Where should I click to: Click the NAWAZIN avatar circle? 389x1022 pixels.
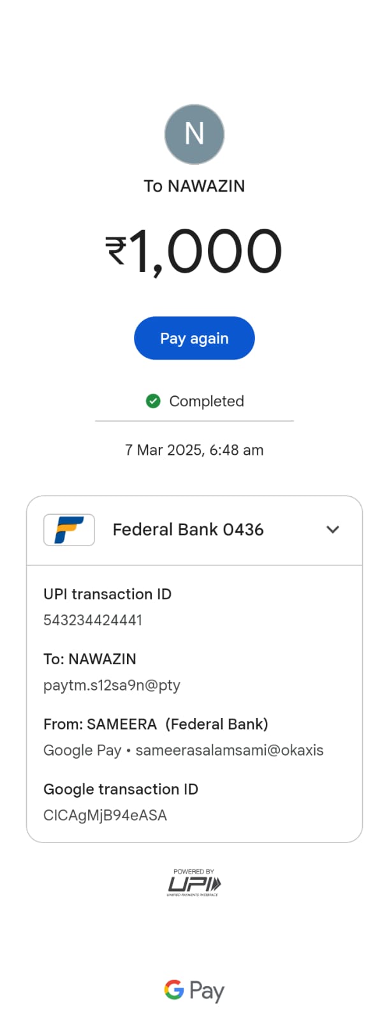tap(194, 134)
